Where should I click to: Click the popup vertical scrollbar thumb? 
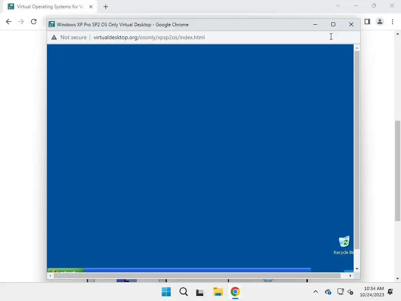click(x=357, y=150)
